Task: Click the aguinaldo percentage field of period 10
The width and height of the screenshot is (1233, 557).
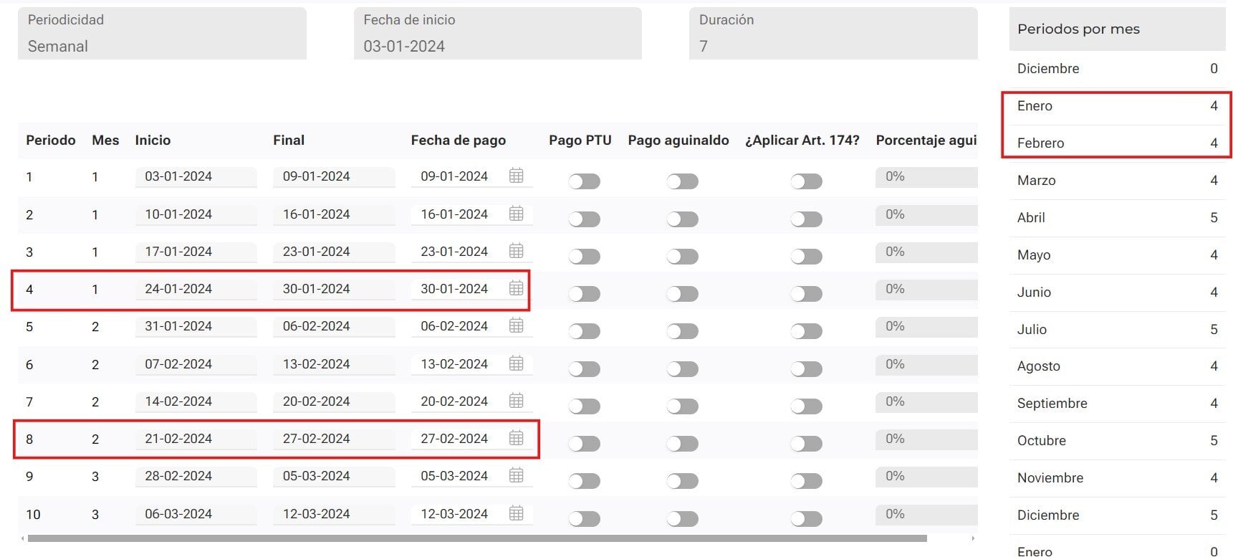Action: point(926,514)
